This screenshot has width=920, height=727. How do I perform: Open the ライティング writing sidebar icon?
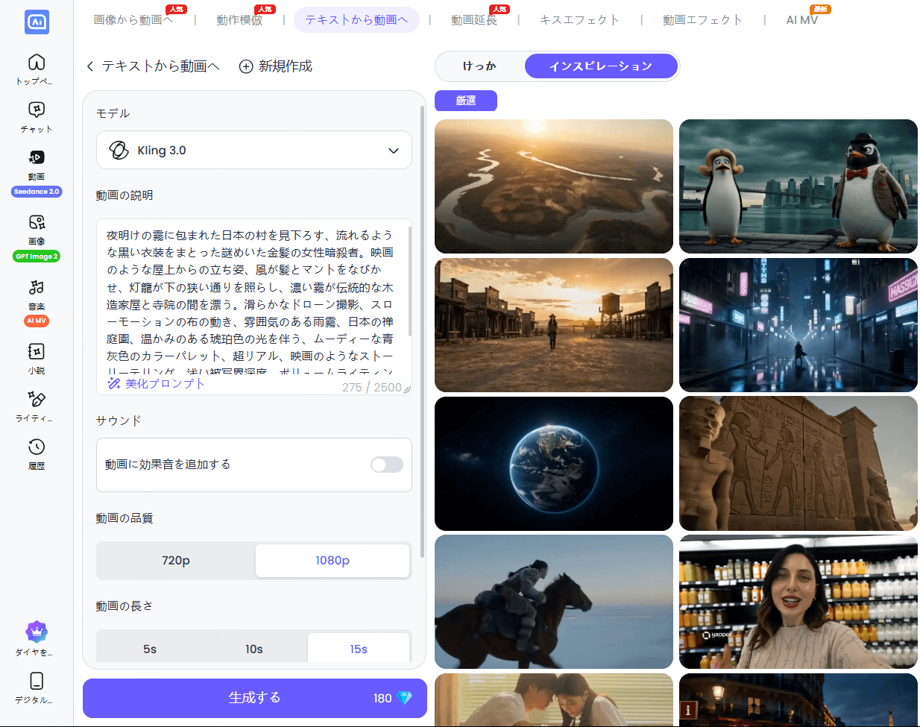[37, 399]
